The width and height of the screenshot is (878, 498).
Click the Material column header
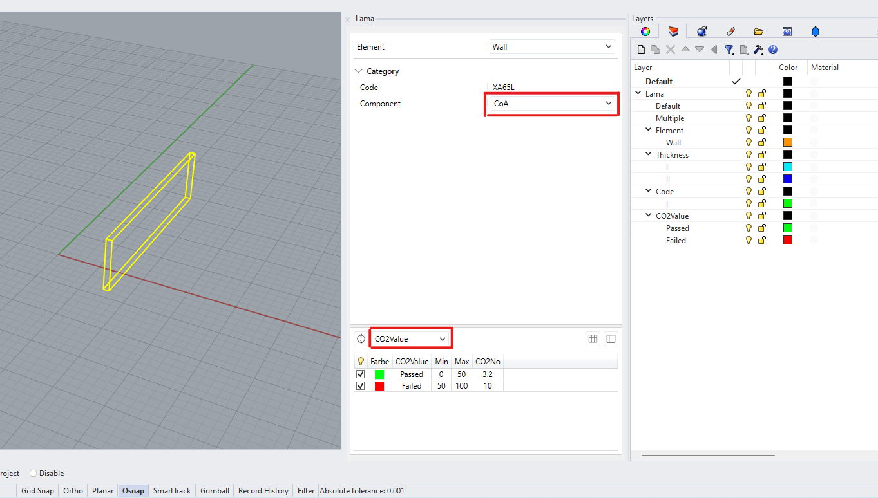[x=825, y=67]
